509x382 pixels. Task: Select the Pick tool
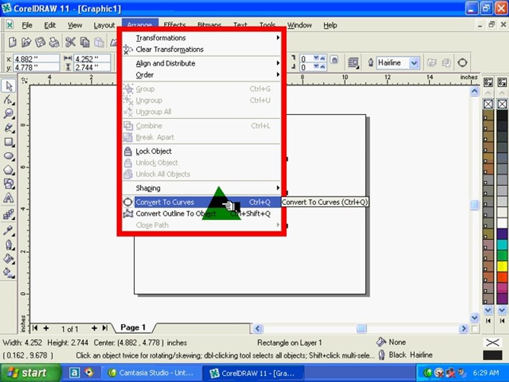pos(9,86)
